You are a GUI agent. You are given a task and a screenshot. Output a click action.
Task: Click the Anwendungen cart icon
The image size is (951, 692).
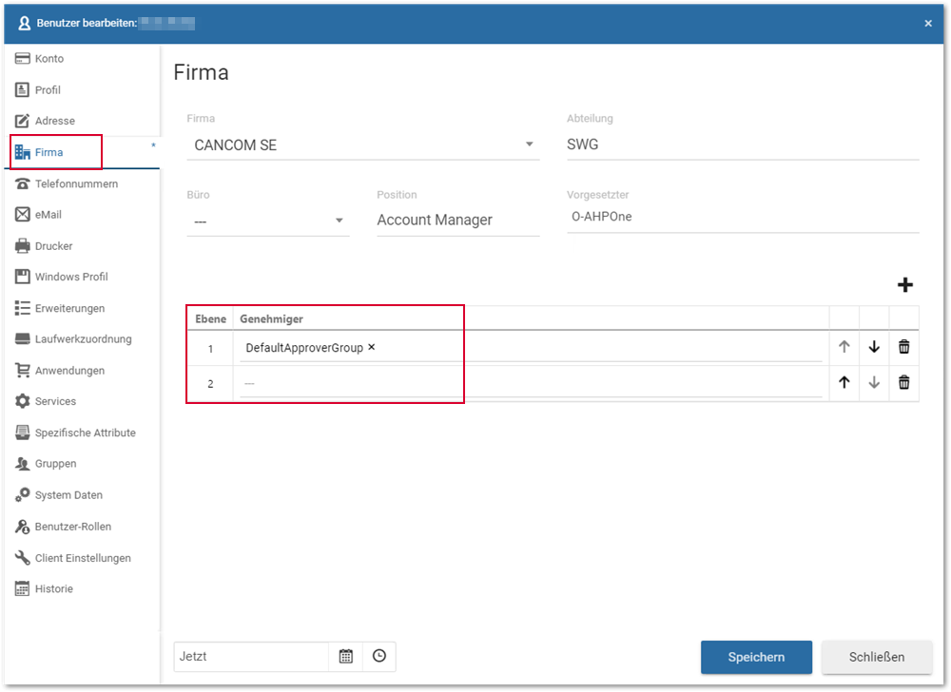23,370
